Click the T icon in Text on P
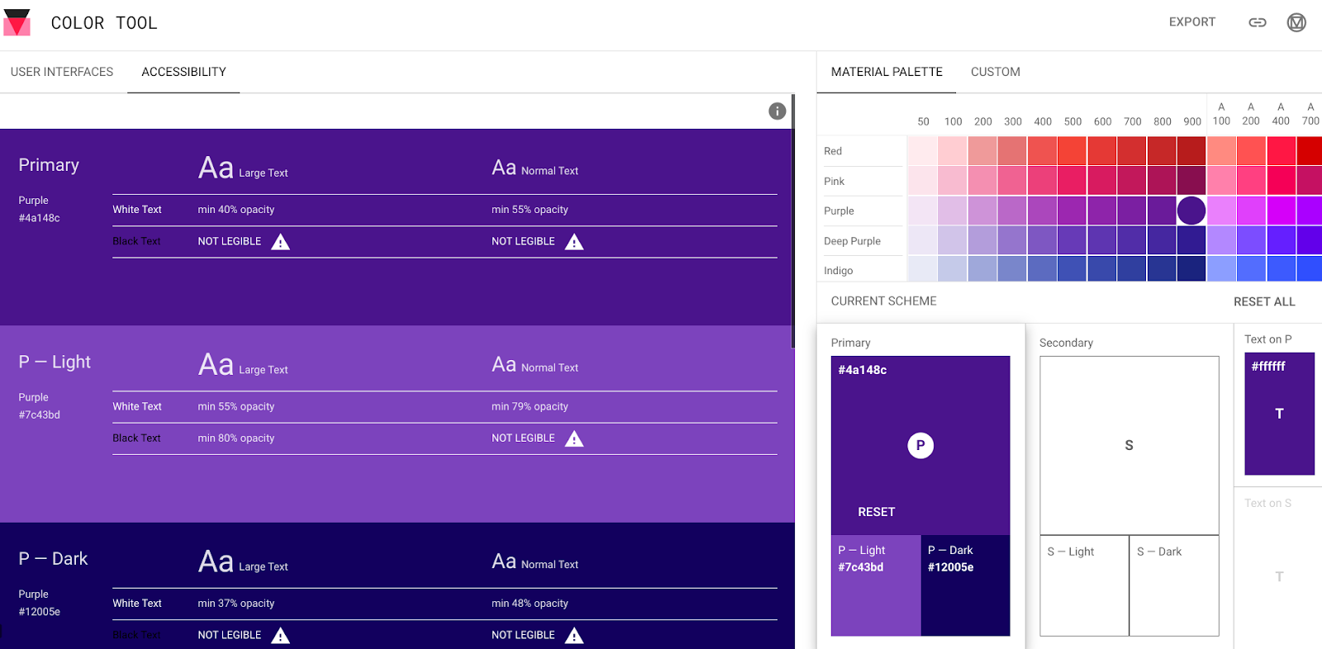Viewport: 1322px width, 649px height. (1279, 414)
